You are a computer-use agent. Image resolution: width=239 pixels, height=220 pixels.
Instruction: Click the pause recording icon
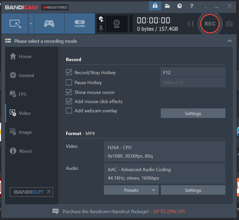click(190, 24)
